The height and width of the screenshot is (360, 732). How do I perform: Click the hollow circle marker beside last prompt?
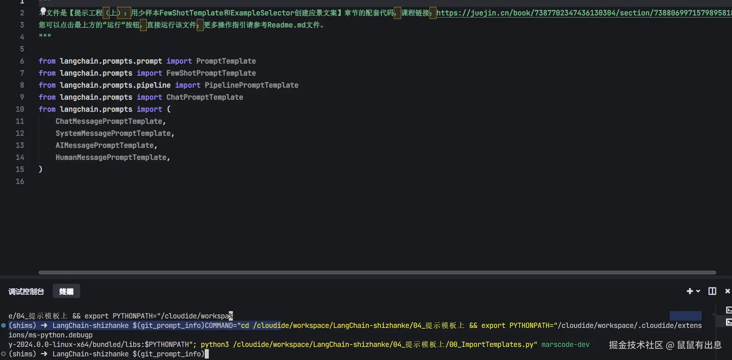(4, 354)
